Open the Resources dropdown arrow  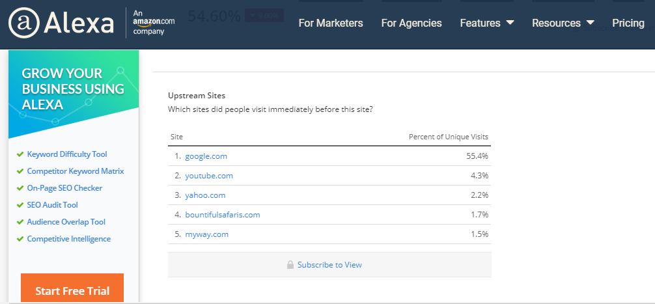590,23
